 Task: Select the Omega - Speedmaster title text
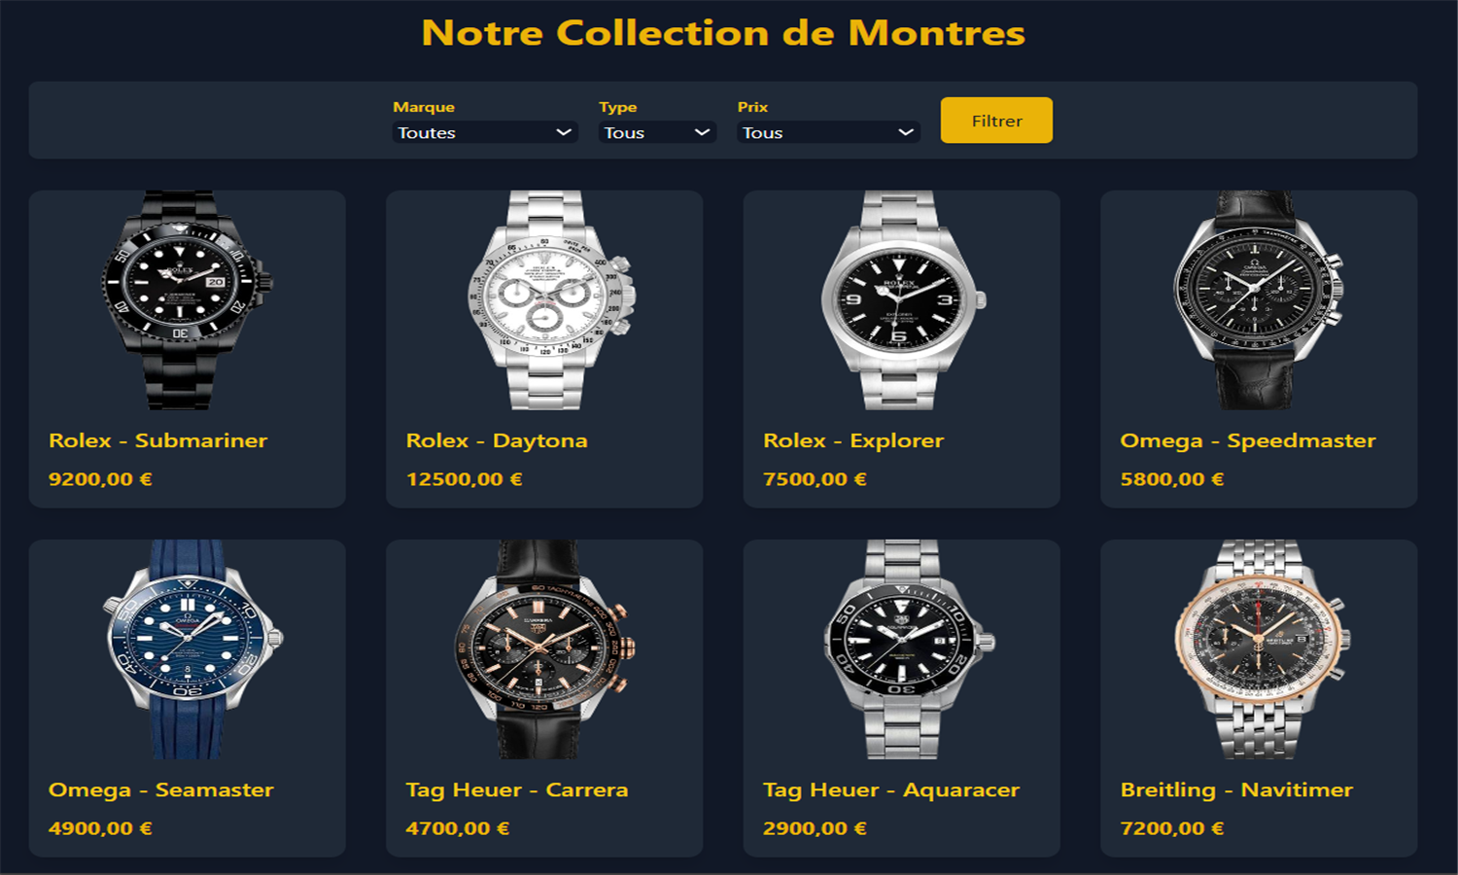pyautogui.click(x=1248, y=440)
